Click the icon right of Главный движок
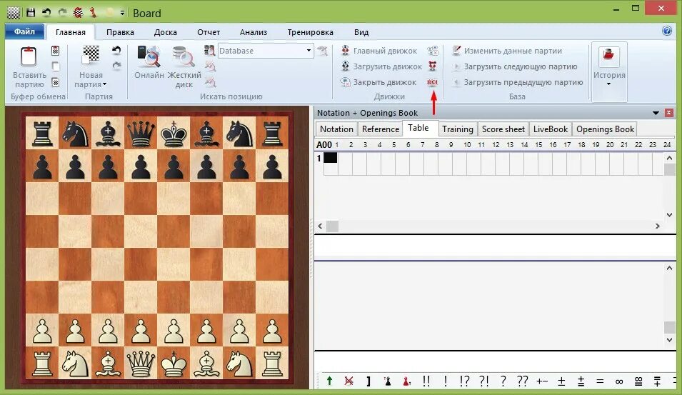This screenshot has height=395, width=682. tap(433, 51)
